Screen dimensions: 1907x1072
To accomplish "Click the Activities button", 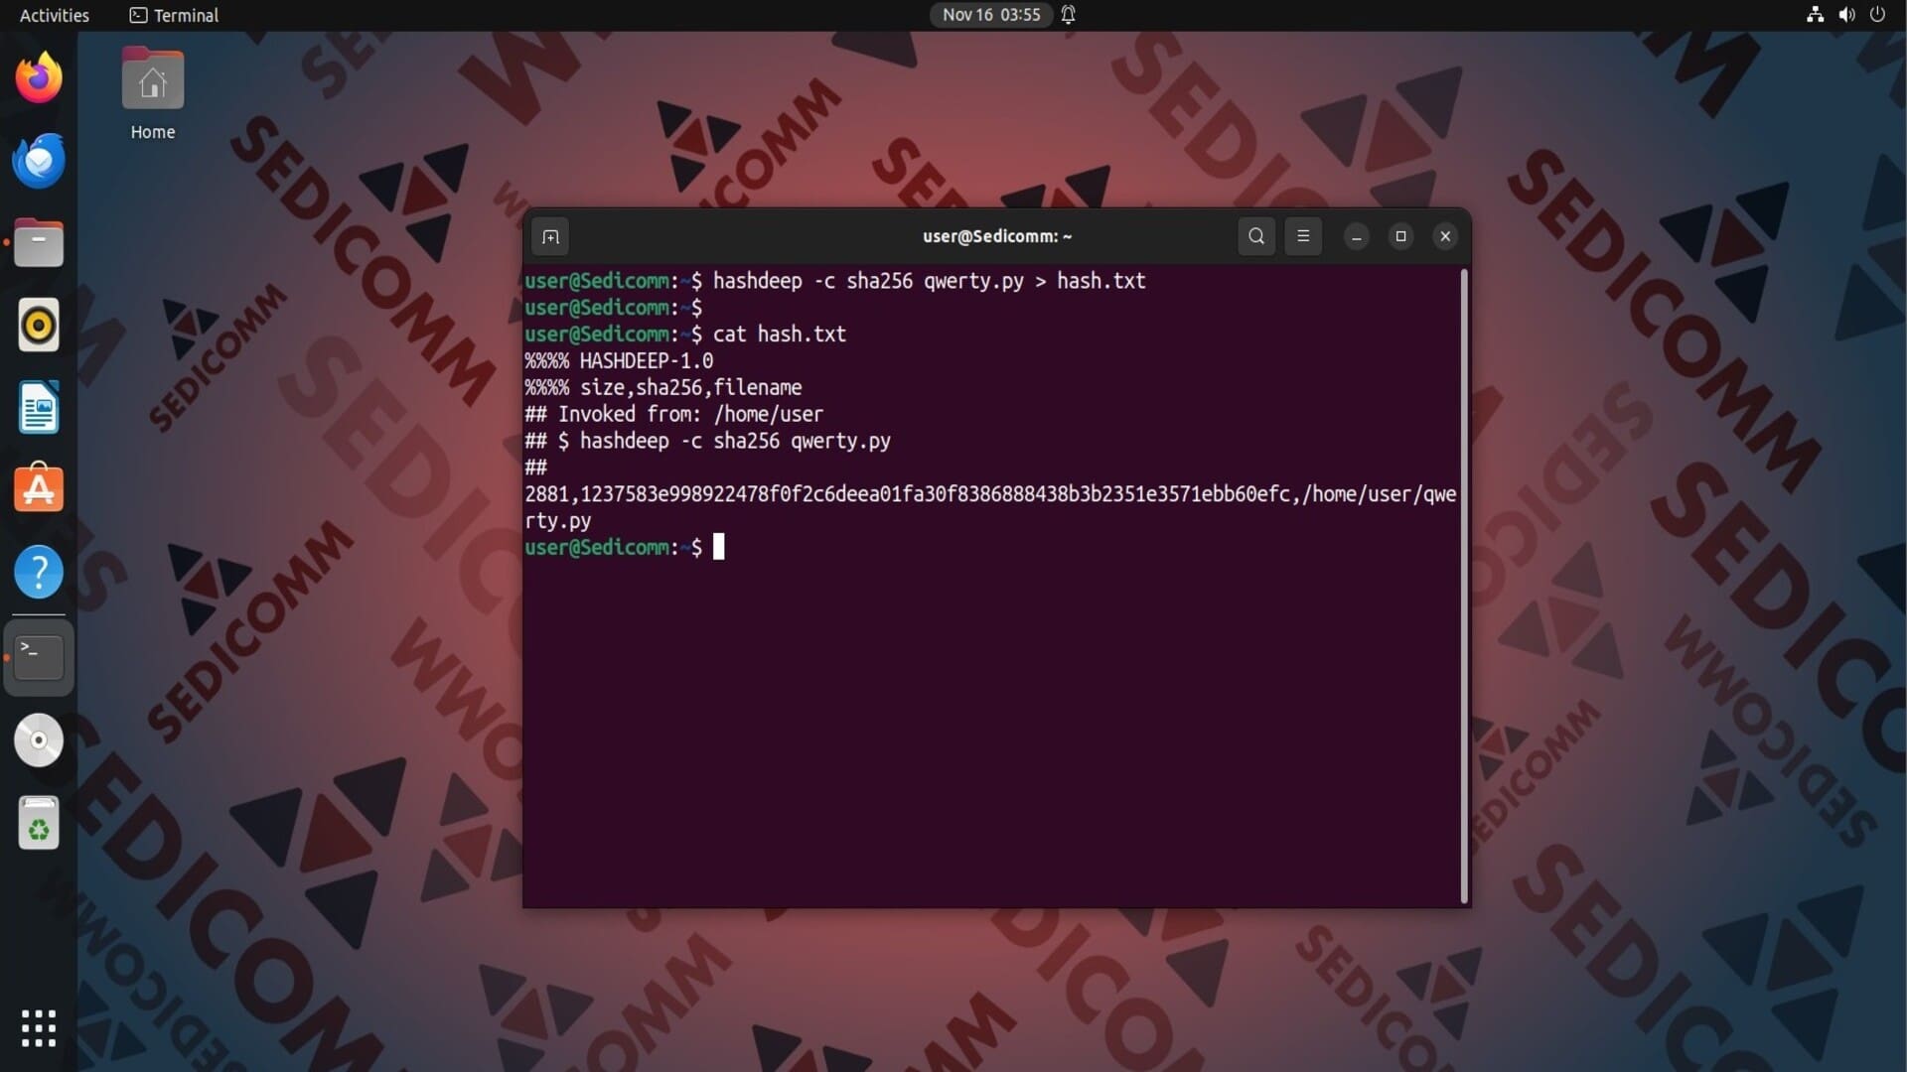I will [55, 15].
